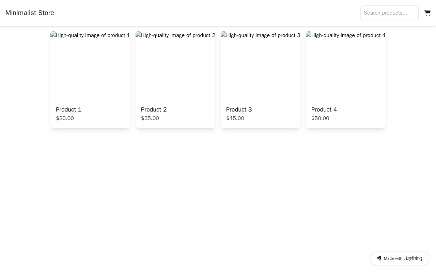Select the Product 1 name
Viewport: 436px width, 272px height.
coord(69,109)
